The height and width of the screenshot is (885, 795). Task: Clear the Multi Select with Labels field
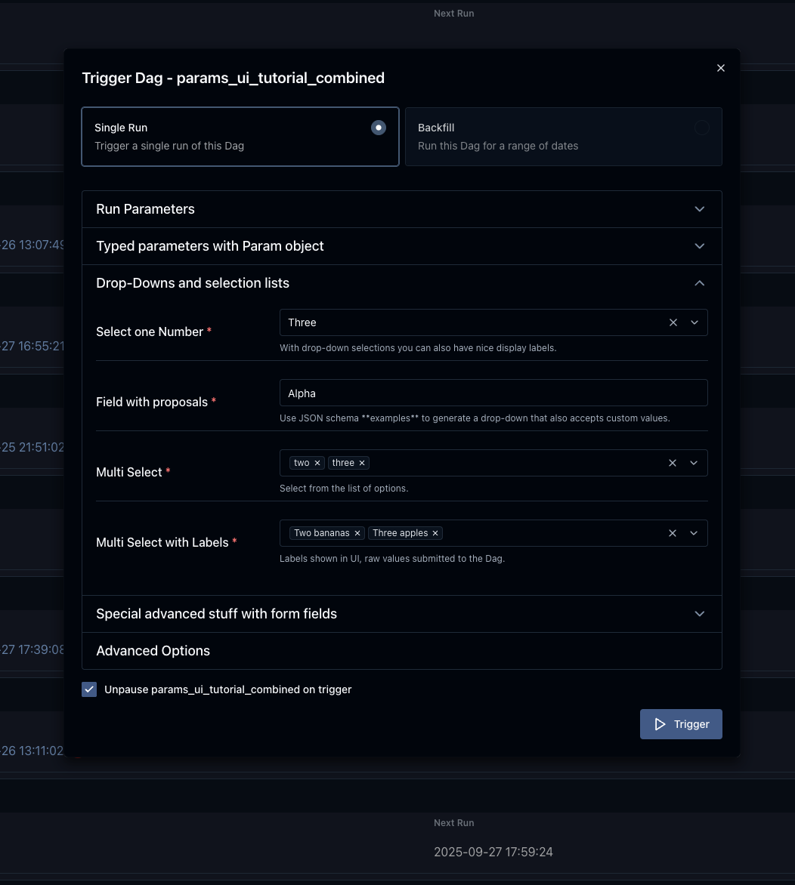(673, 532)
